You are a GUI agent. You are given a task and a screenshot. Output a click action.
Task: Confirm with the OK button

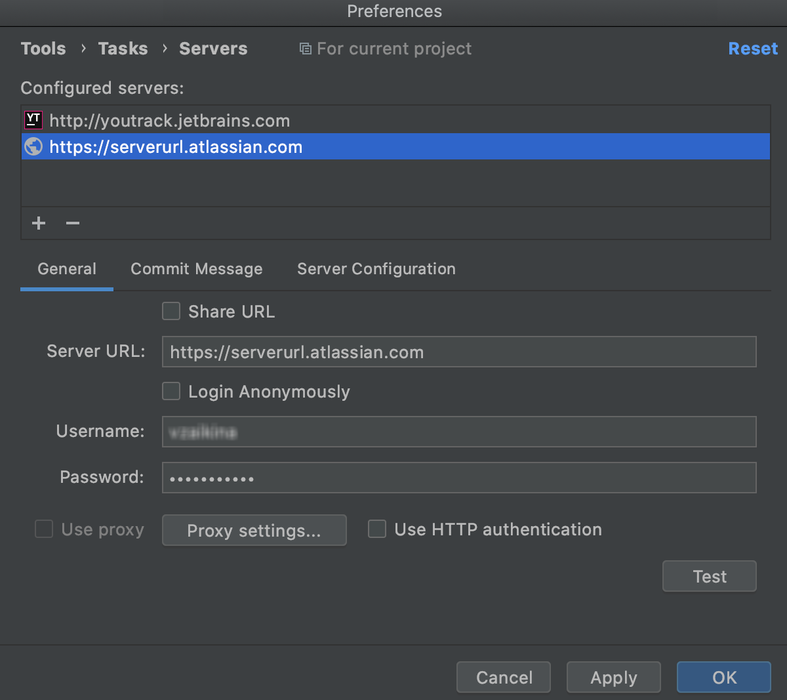[724, 677]
